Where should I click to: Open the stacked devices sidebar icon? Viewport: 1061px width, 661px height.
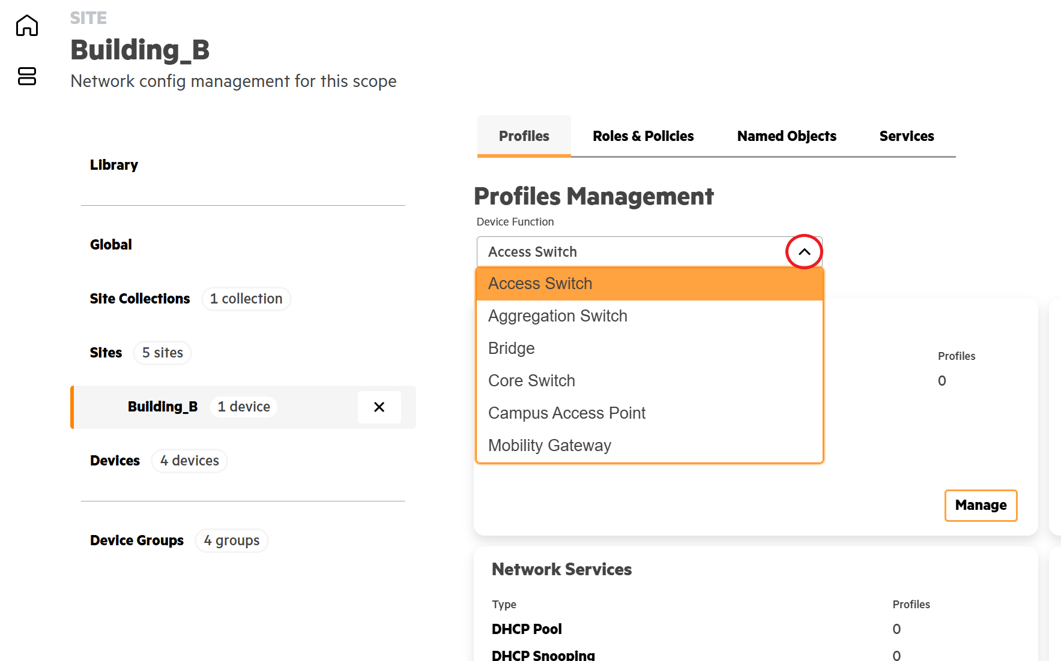click(x=27, y=76)
